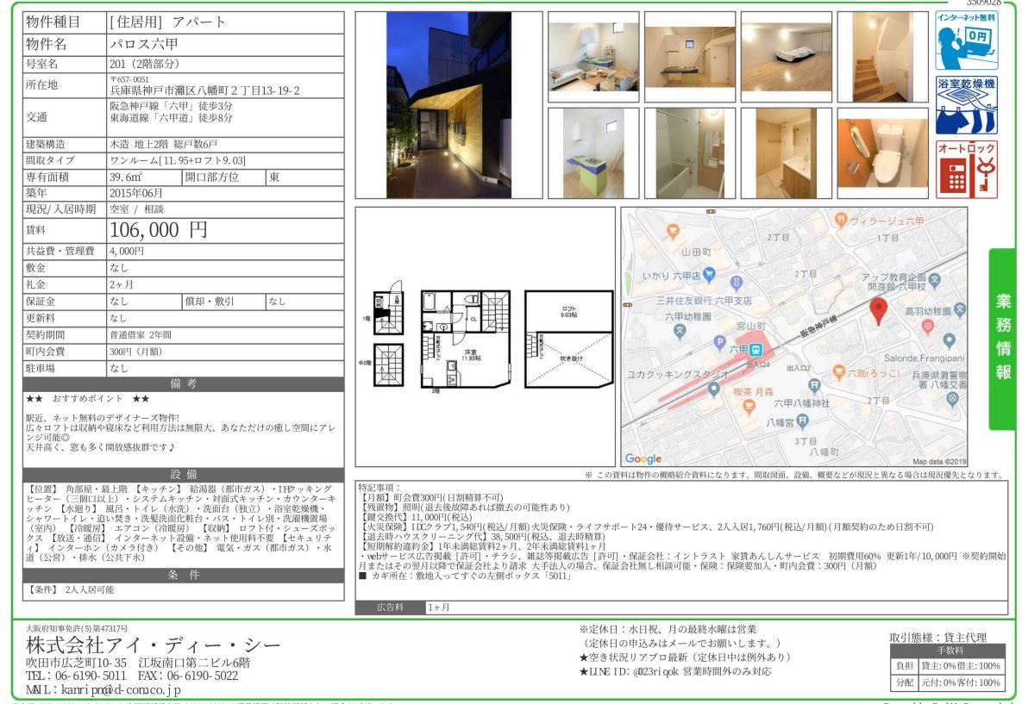Image resolution: width=1022 pixels, height=704 pixels.
Task: Click the red location pin on map
Action: 878,311
